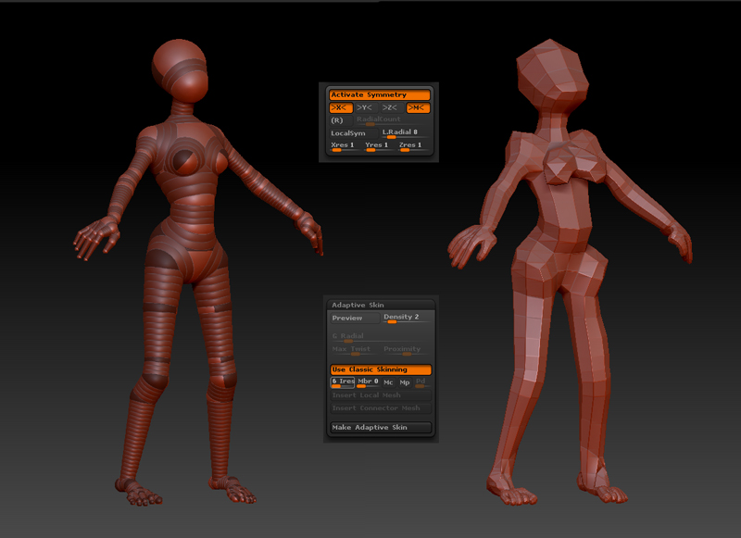Adjust the Ires 6 slider
This screenshot has width=741, height=538.
point(343,382)
